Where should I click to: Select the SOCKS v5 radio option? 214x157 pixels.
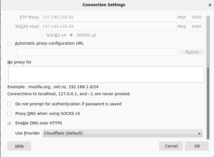click(x=71, y=35)
